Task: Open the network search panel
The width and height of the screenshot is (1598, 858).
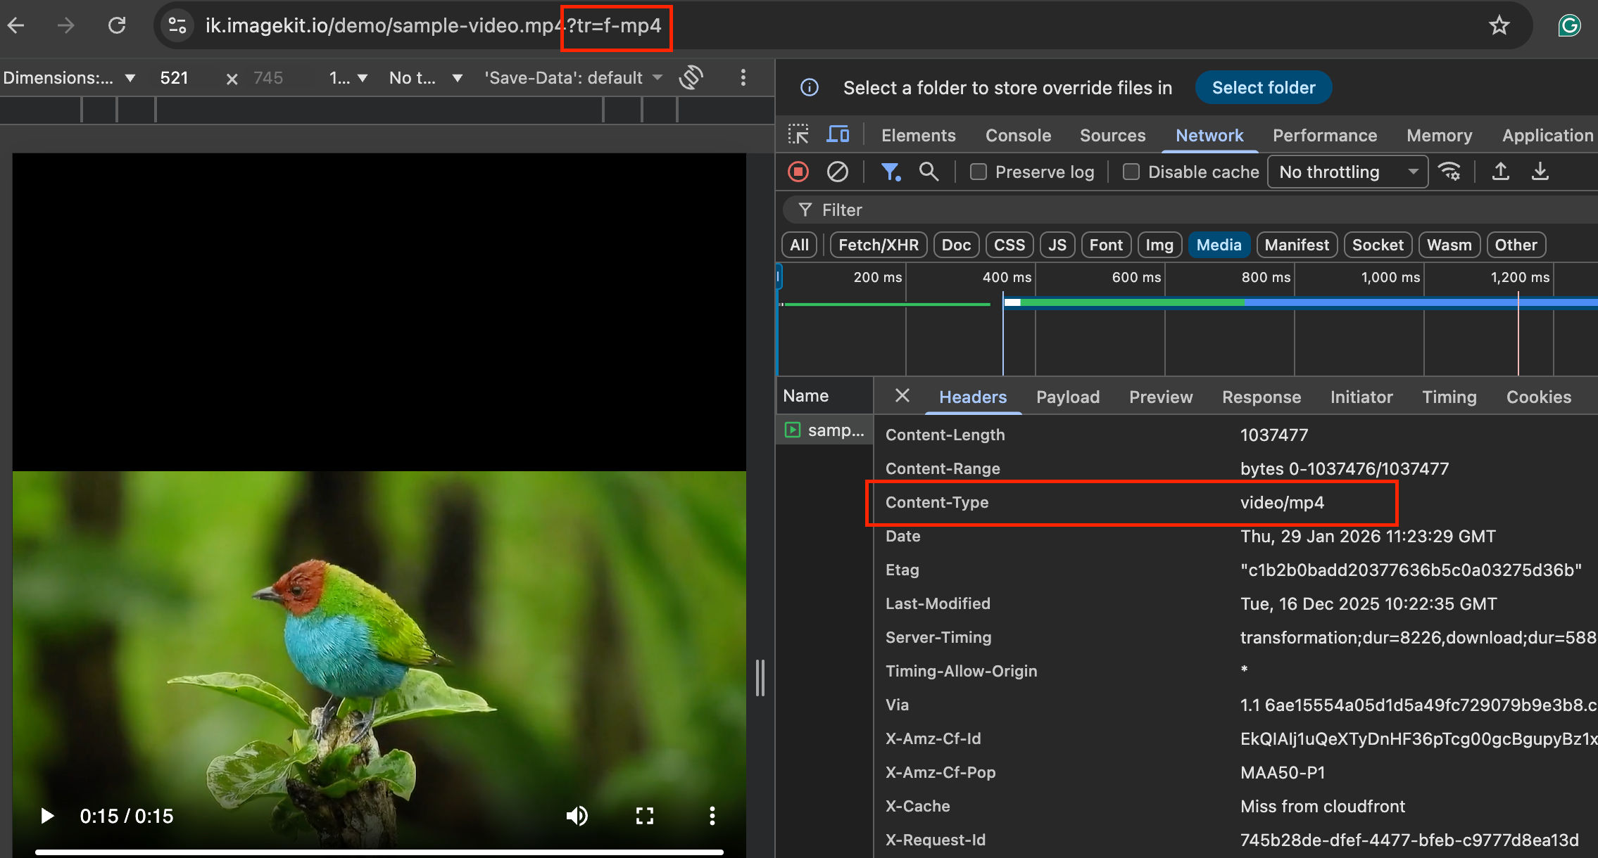Action: pyautogui.click(x=929, y=171)
